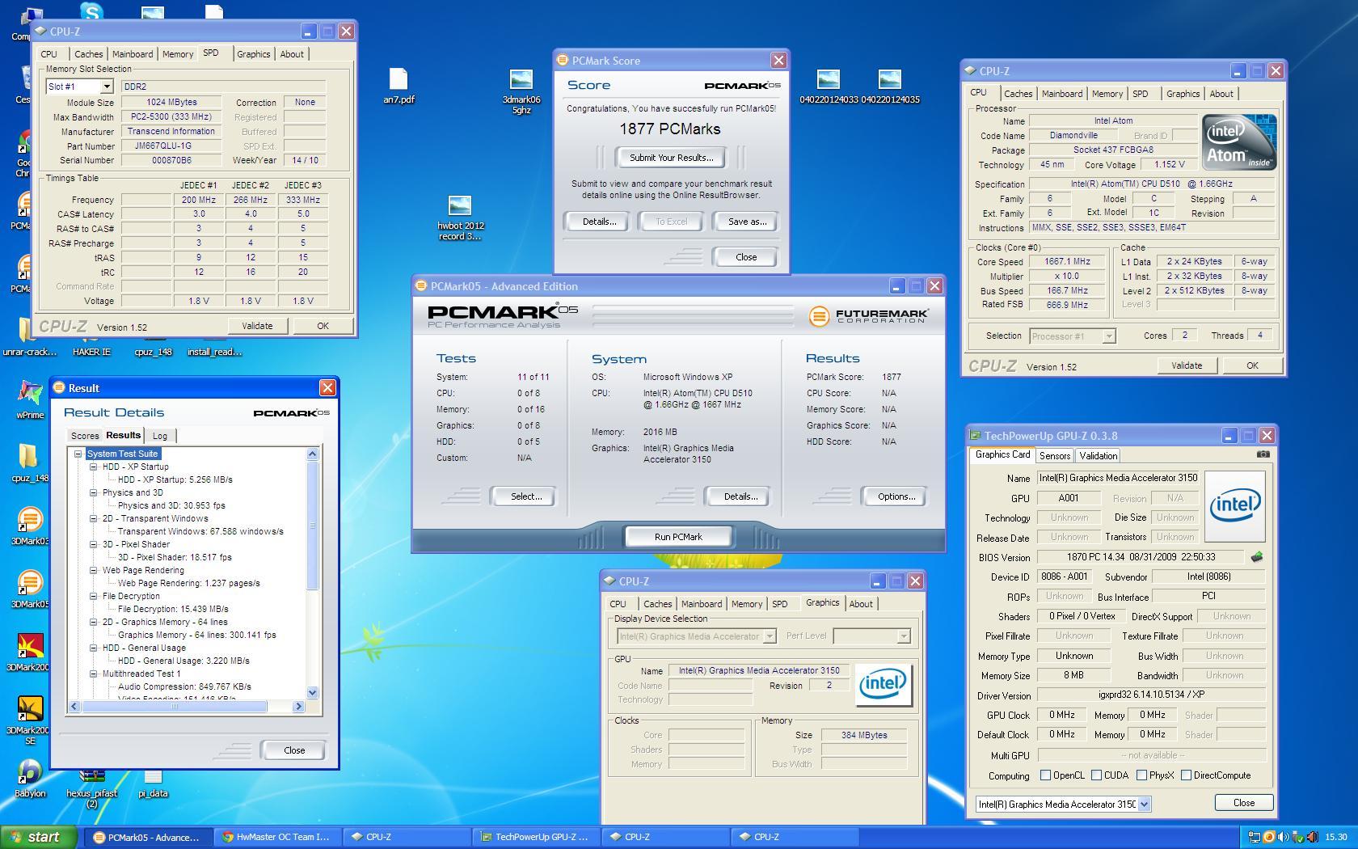The height and width of the screenshot is (849, 1358).
Task: Click the Windows Start button
Action: point(38,837)
